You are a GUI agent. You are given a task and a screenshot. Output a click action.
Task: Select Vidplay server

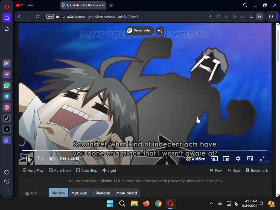tap(59, 193)
